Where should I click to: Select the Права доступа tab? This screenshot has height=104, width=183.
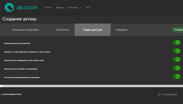93,30
